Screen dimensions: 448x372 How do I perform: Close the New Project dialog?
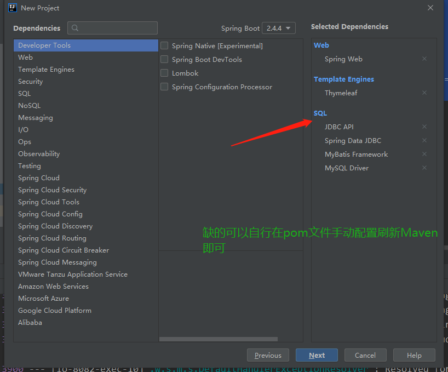pos(430,8)
